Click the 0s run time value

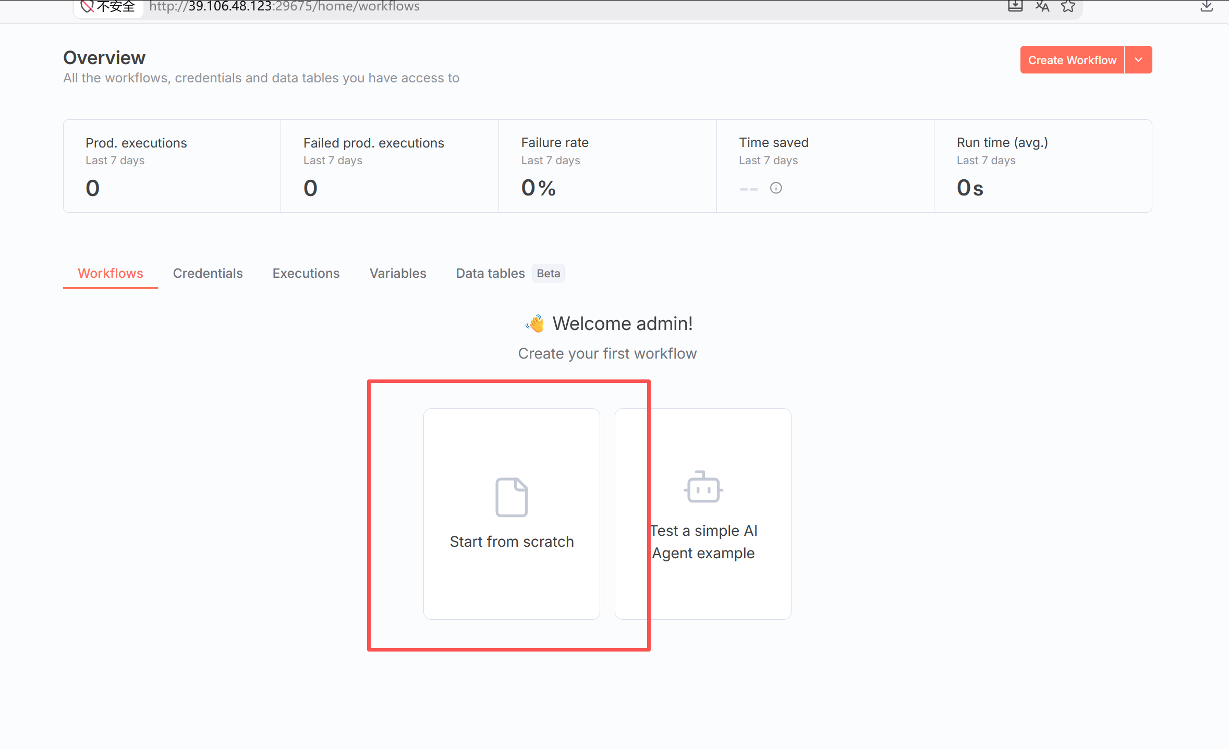[970, 188]
